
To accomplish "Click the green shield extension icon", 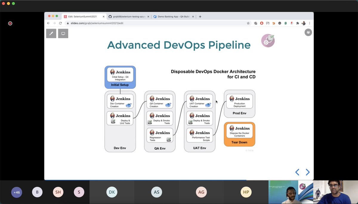I will point(286,23).
